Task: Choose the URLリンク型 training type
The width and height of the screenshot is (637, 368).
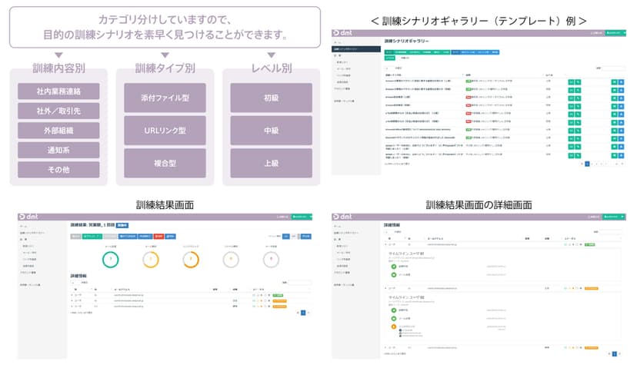Action: pyautogui.click(x=165, y=131)
